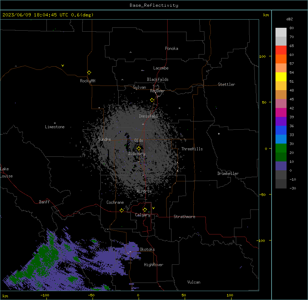Click the Banff town label
This screenshot has width=308, height=300.
click(44, 202)
